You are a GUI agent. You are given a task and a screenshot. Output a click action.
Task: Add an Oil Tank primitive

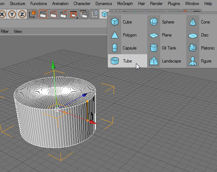[167, 48]
